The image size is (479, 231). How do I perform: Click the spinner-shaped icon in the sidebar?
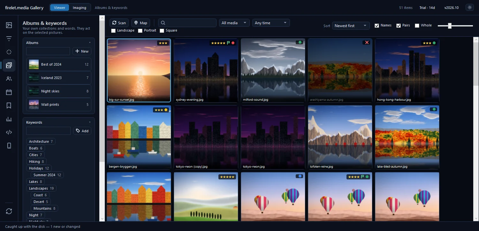(x=9, y=52)
